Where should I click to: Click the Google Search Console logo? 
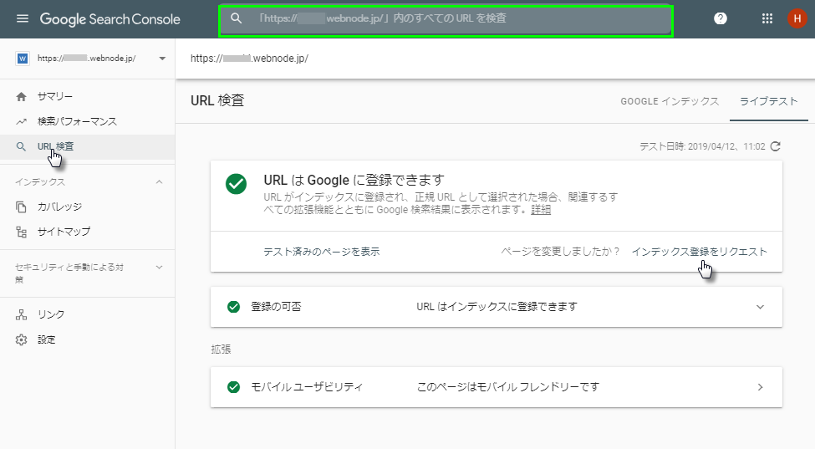coord(110,19)
